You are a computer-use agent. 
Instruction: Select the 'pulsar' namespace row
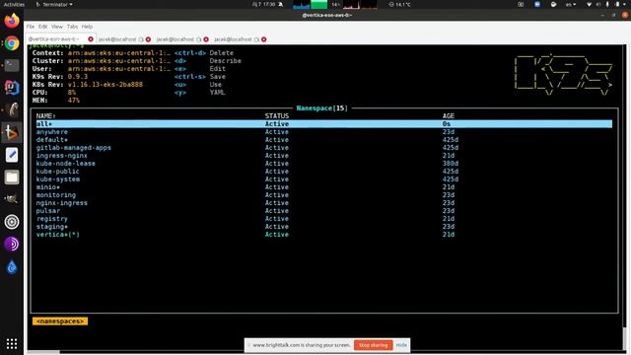(x=324, y=210)
